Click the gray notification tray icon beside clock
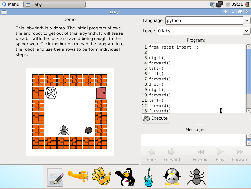The width and height of the screenshot is (251, 189). pyautogui.click(x=228, y=4)
